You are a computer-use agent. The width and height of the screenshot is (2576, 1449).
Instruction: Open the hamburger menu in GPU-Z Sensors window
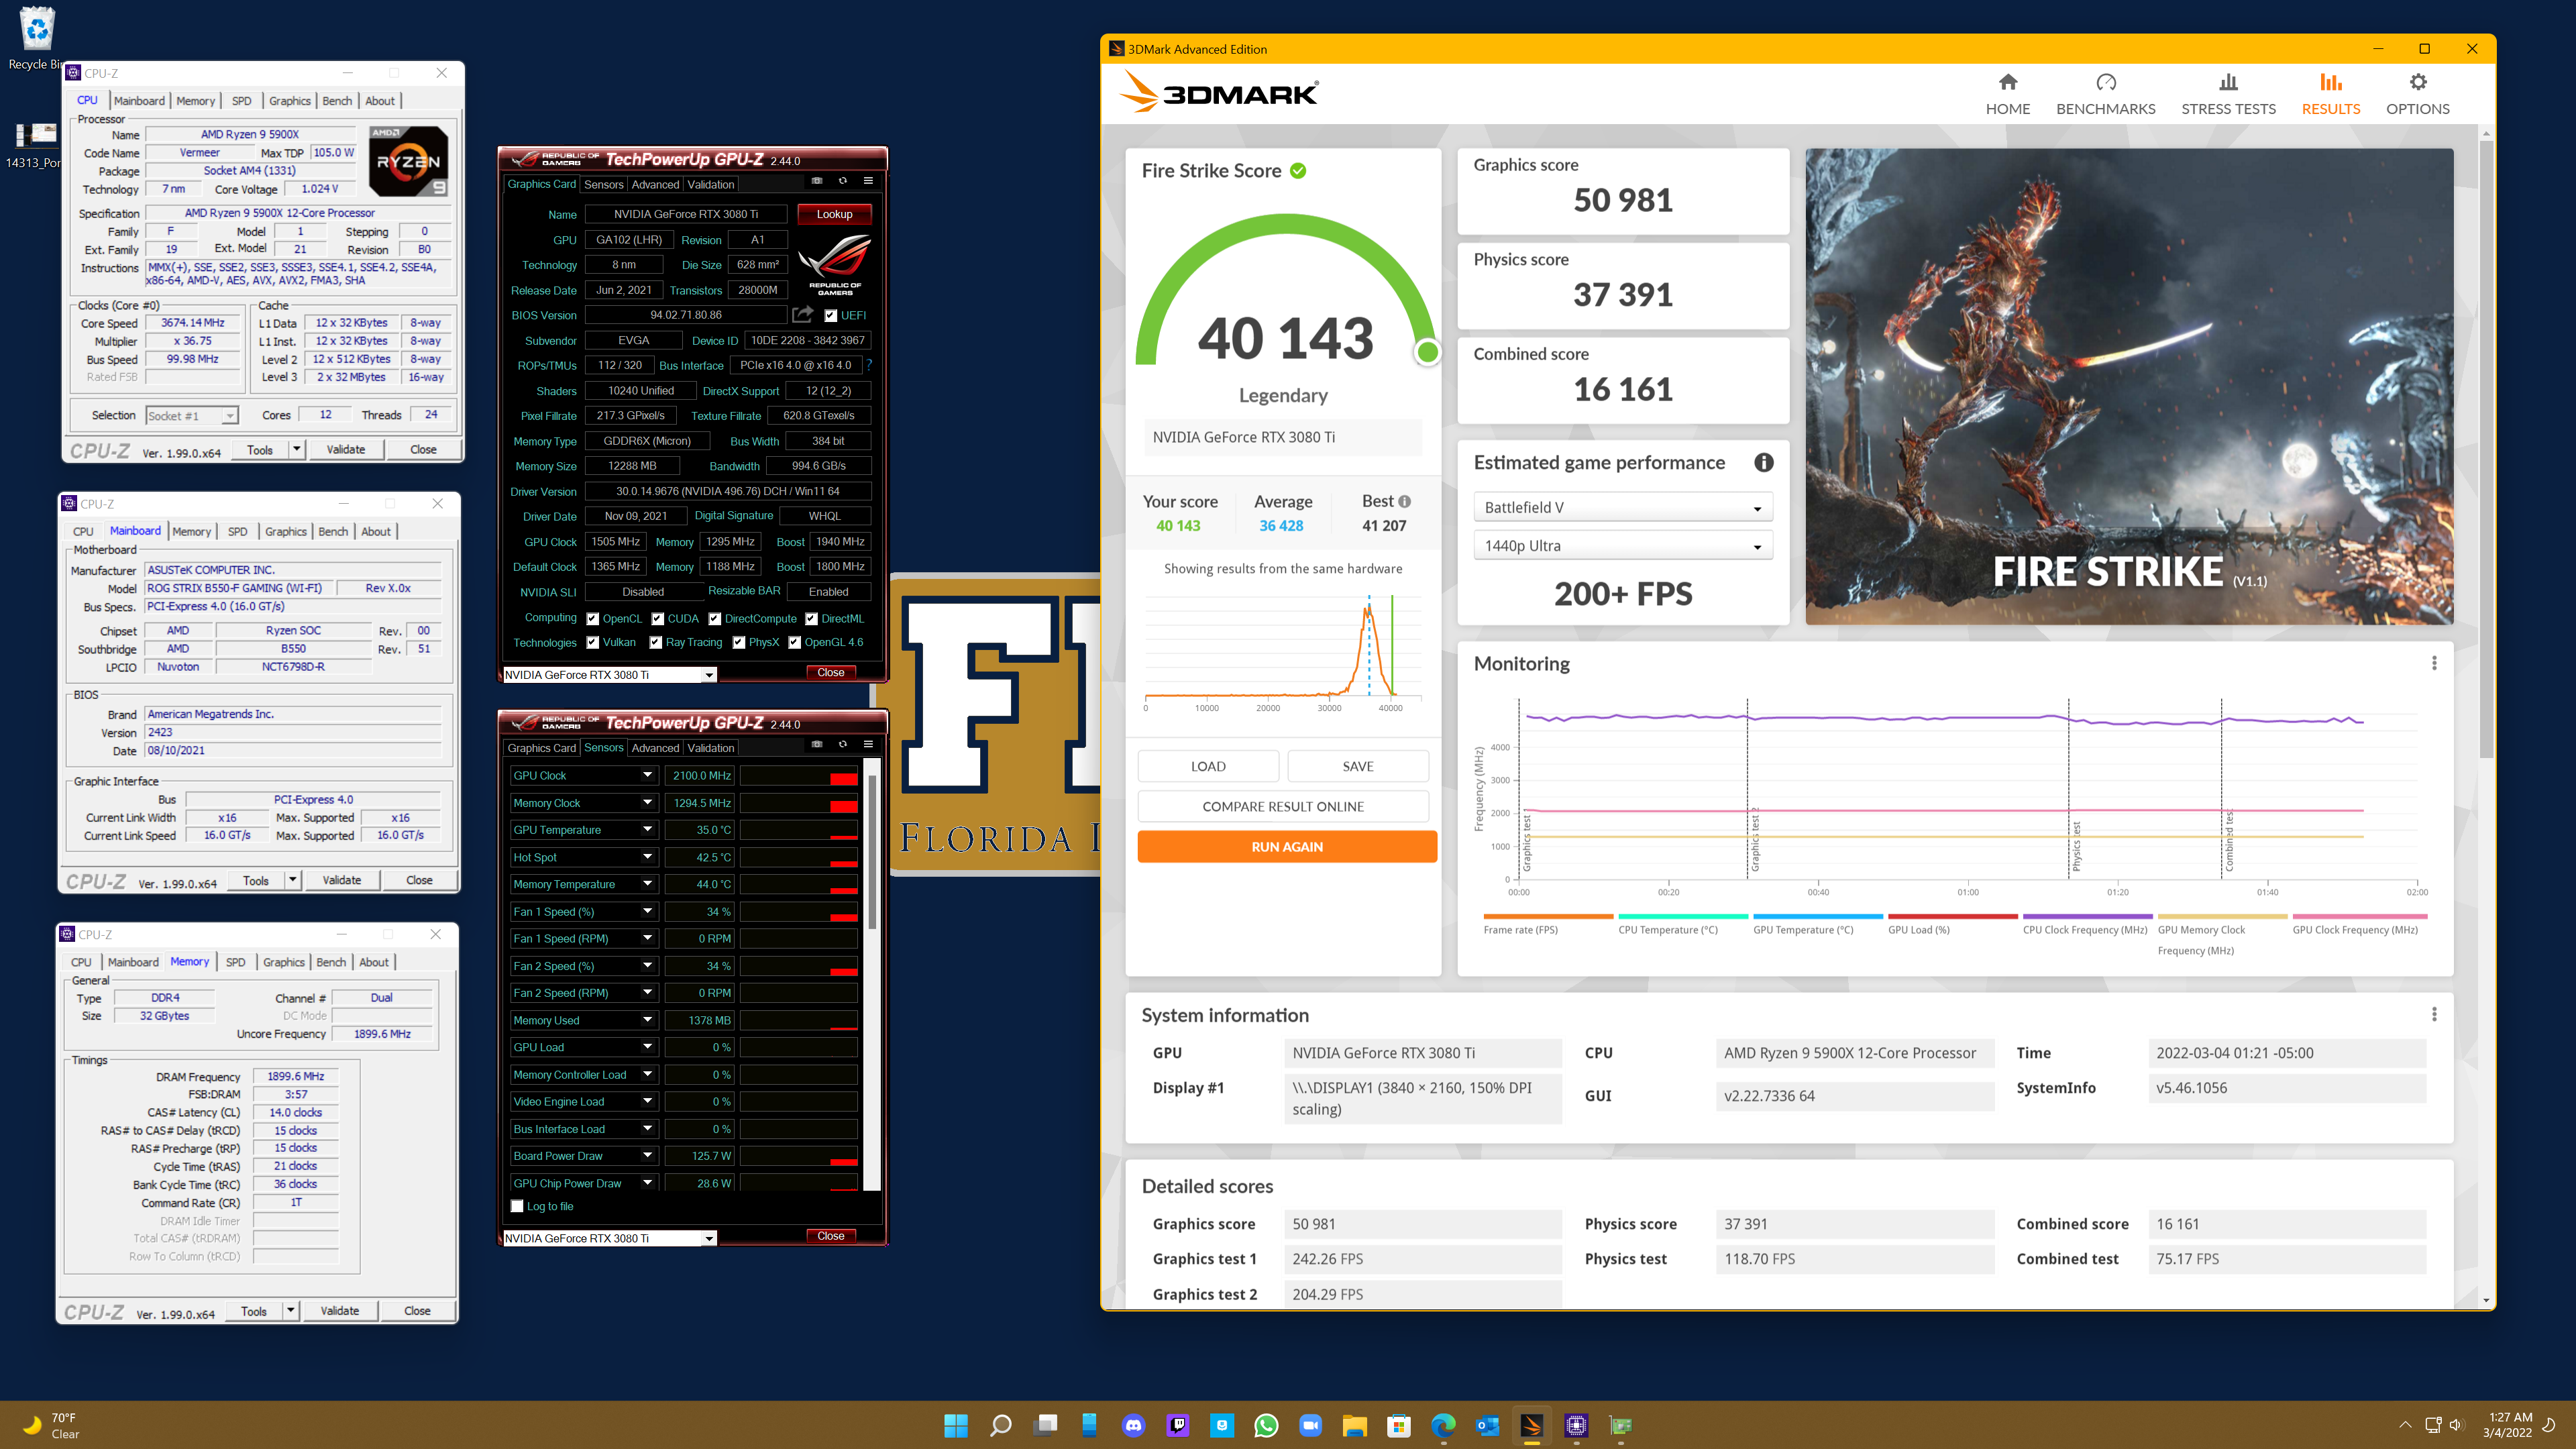point(868,744)
